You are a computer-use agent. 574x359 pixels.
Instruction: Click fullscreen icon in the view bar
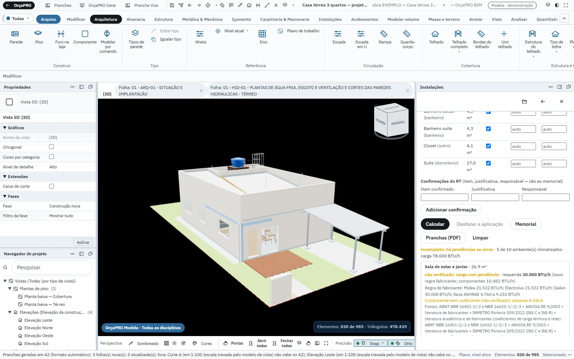click(x=326, y=343)
